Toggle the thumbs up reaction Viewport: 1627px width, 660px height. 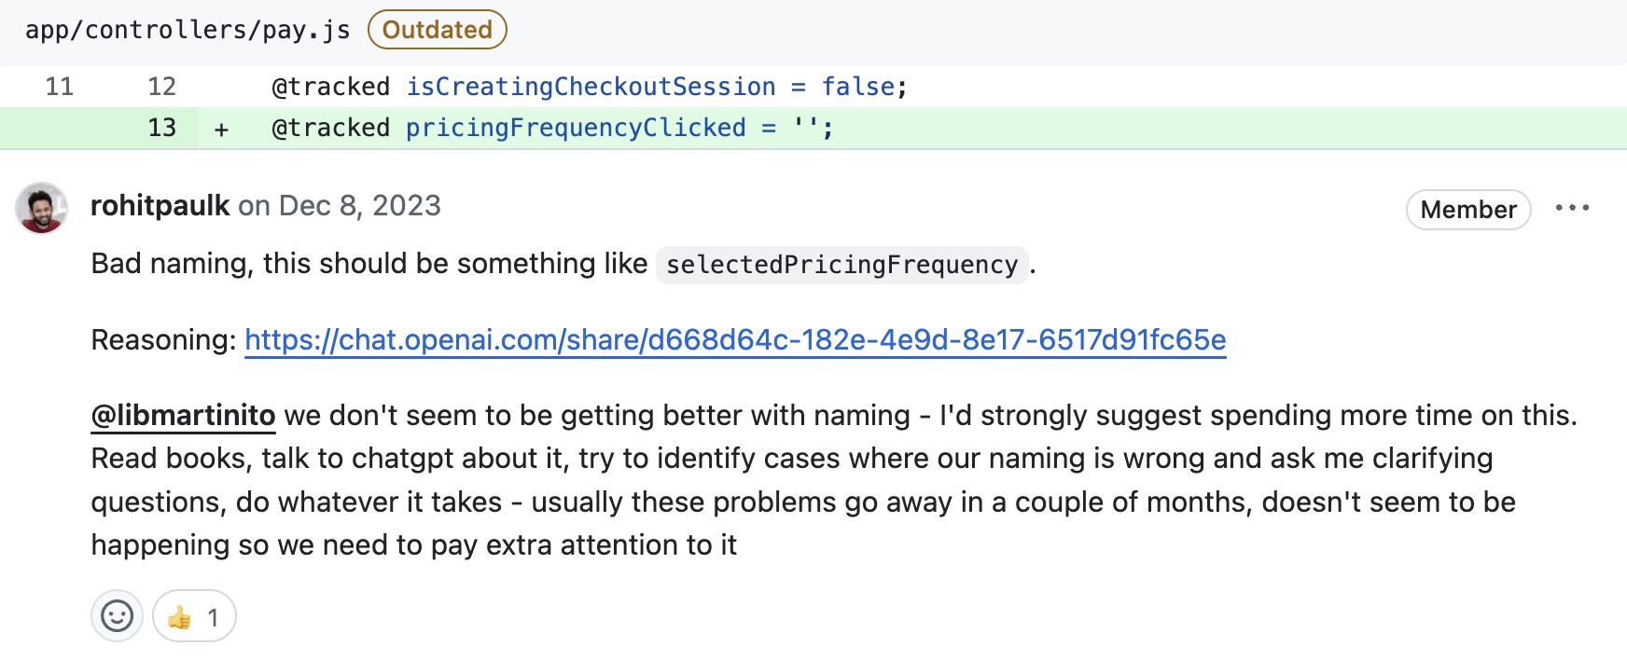(194, 616)
